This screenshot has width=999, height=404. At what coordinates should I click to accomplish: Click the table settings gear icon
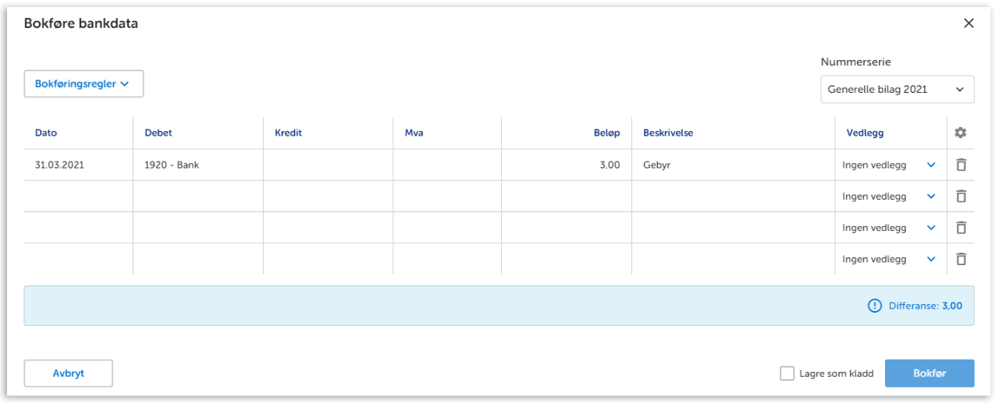click(x=960, y=133)
